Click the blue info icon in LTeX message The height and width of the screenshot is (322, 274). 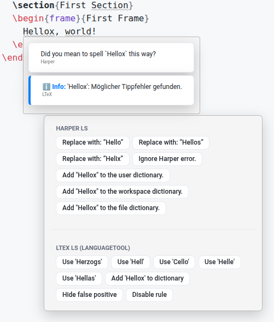click(x=46, y=87)
